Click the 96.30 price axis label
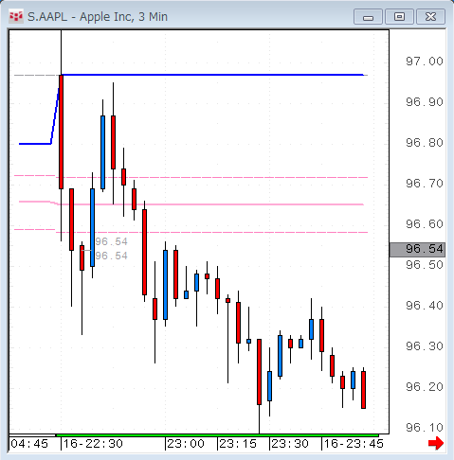Viewport: 454px width, 460px height. (425, 346)
